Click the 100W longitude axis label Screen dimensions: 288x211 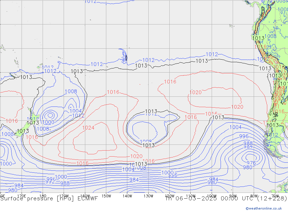coord(212,196)
